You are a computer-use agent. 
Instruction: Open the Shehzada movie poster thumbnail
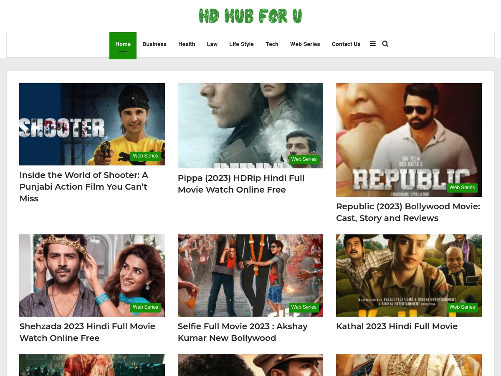pos(92,275)
